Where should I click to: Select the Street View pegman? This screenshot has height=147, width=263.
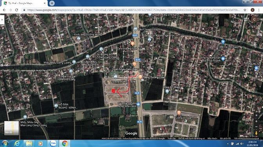[256, 133]
